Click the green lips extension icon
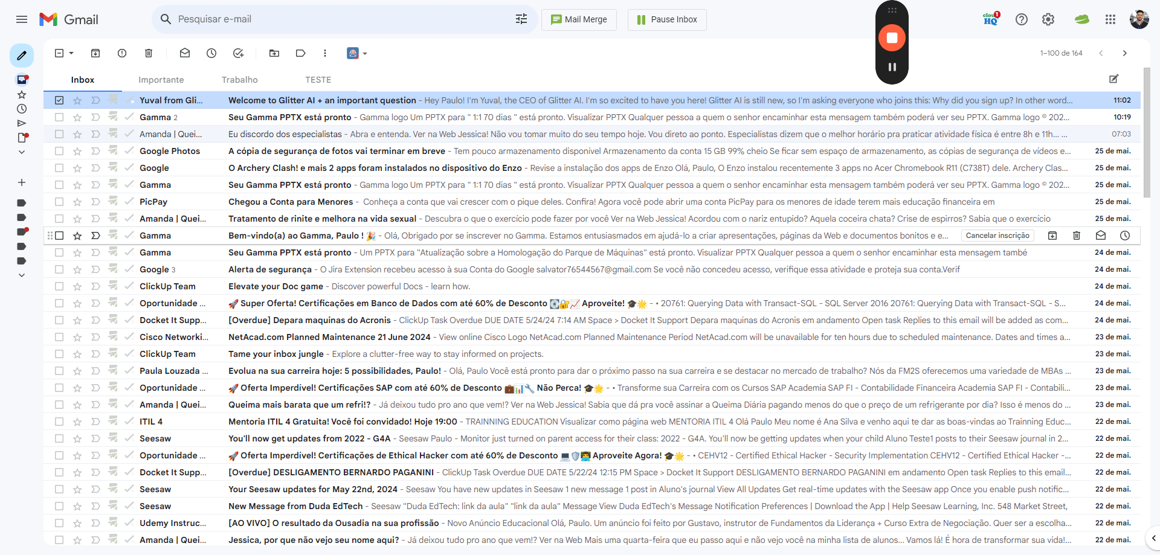 [1081, 19]
